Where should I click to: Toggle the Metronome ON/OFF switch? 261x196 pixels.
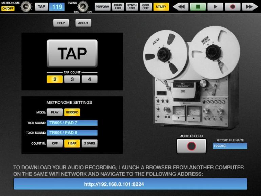tap(8, 8)
